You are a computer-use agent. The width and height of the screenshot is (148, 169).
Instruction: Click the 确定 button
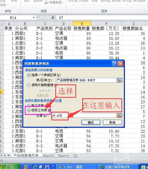click(91, 122)
